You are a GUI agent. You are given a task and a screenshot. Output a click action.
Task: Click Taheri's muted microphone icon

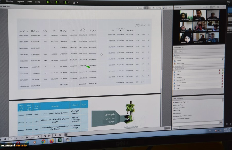click(x=222, y=84)
